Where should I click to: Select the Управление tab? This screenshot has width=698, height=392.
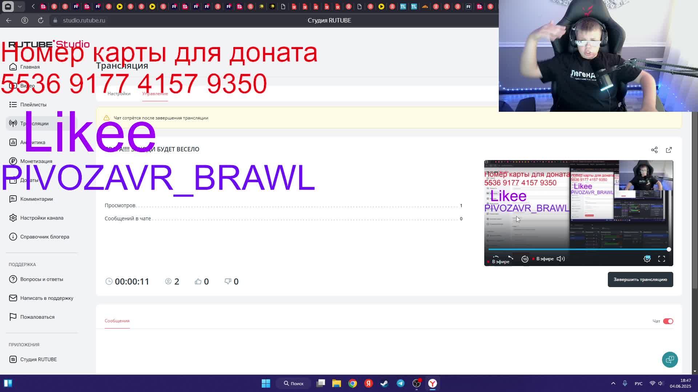pyautogui.click(x=155, y=94)
